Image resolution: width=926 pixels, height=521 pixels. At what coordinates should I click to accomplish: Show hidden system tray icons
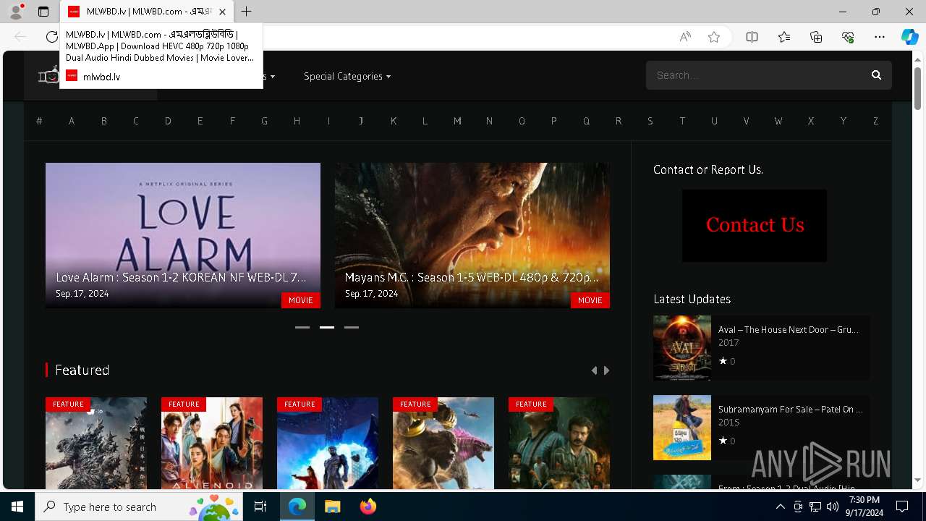[780, 507]
